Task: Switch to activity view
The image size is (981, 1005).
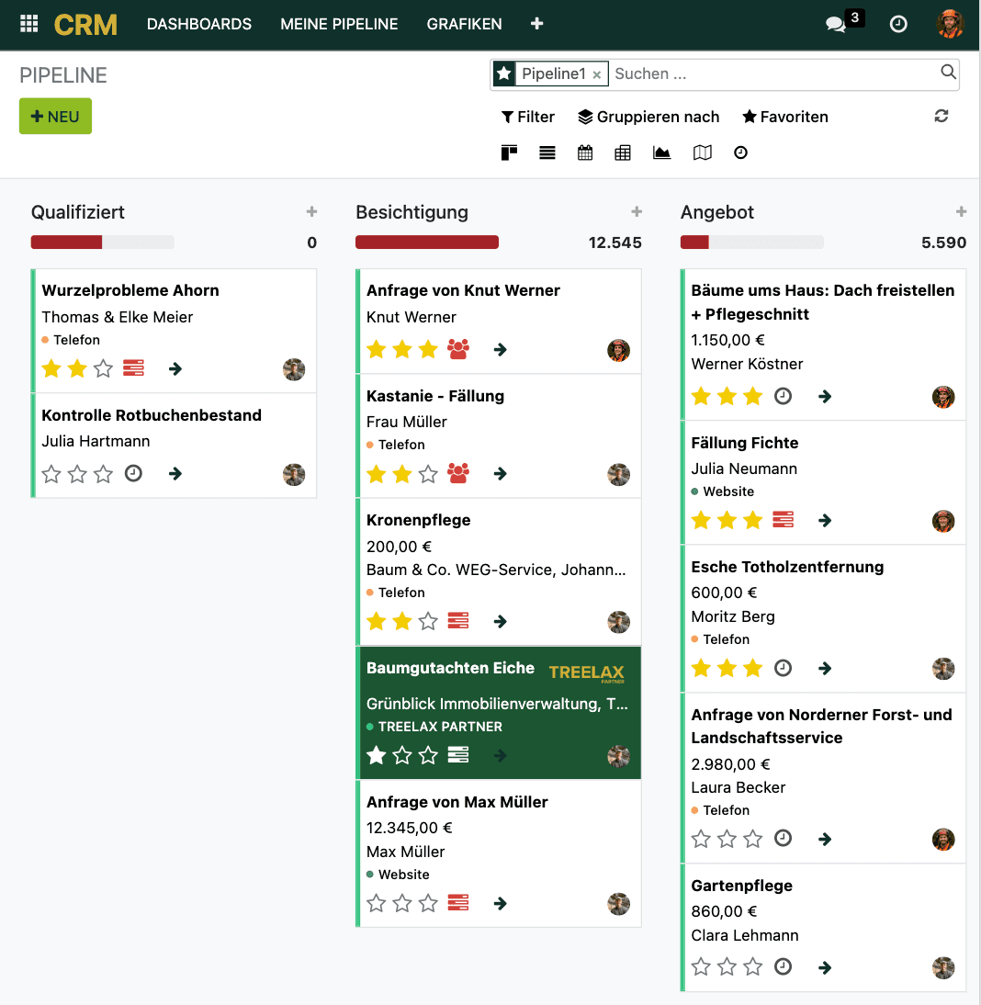Action: (x=740, y=152)
